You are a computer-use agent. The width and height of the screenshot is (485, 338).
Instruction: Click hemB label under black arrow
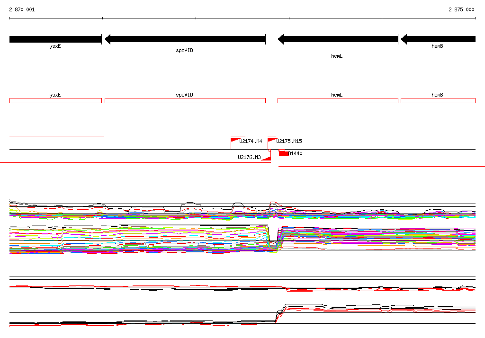coord(437,46)
